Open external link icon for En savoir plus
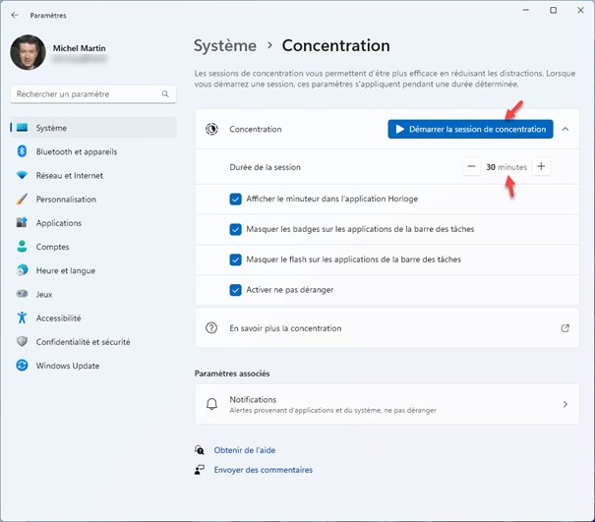 click(x=565, y=328)
